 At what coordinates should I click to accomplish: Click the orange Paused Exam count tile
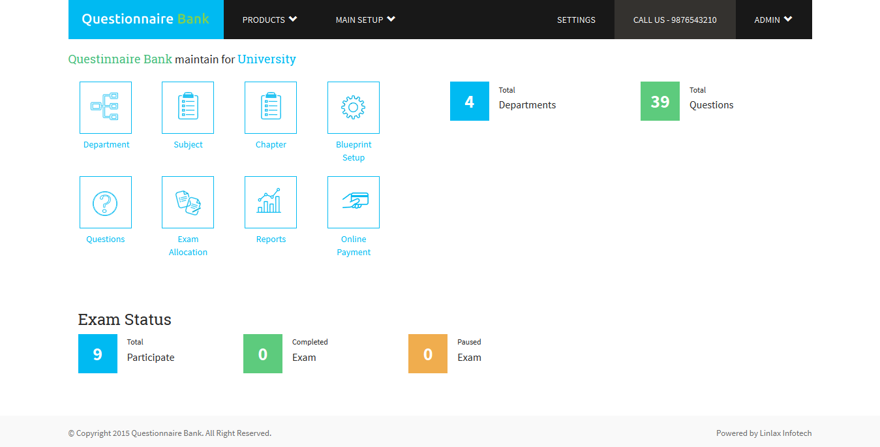click(x=428, y=354)
